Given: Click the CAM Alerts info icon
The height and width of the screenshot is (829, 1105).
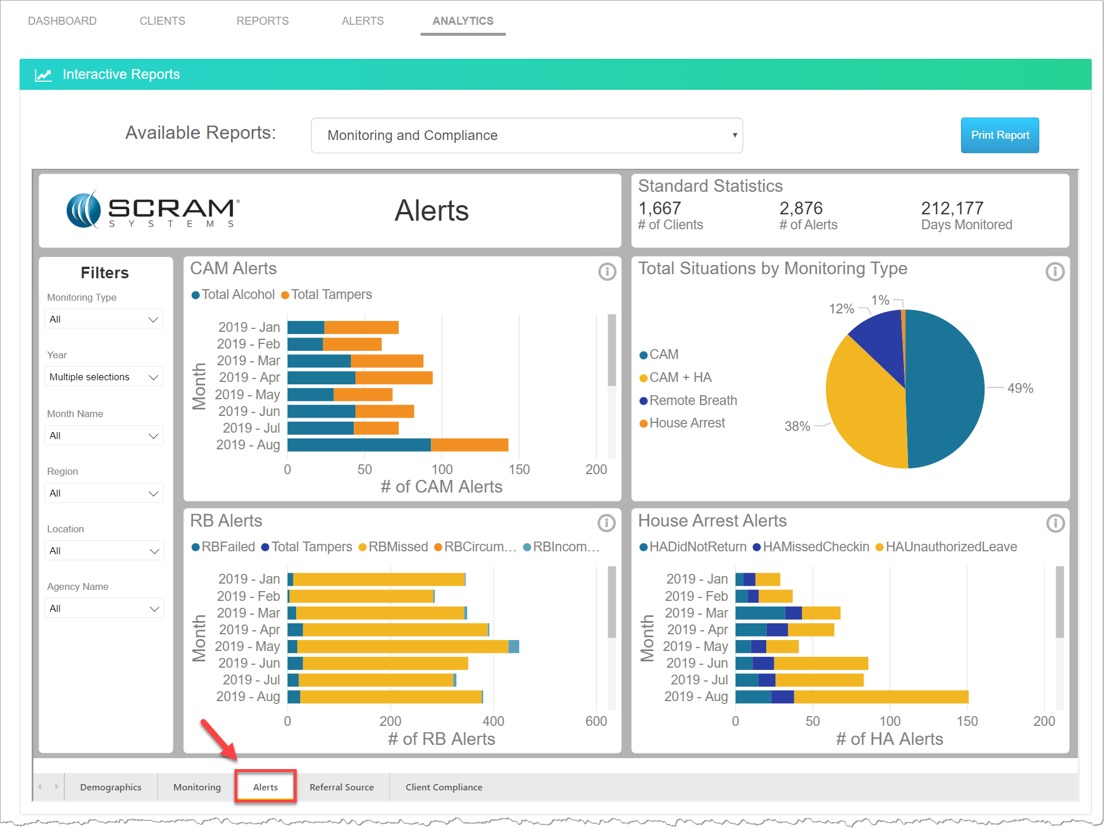Looking at the screenshot, I should point(607,271).
